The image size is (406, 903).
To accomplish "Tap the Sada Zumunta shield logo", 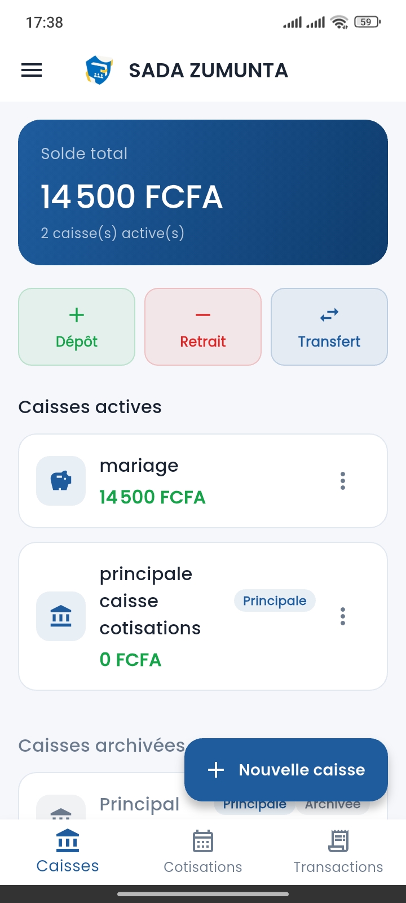I will [99, 71].
